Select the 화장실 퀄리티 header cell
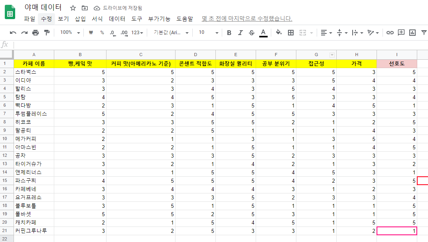The image size is (428, 242). click(x=236, y=64)
